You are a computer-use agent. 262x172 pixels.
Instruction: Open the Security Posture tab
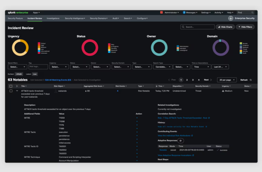point(15,18)
